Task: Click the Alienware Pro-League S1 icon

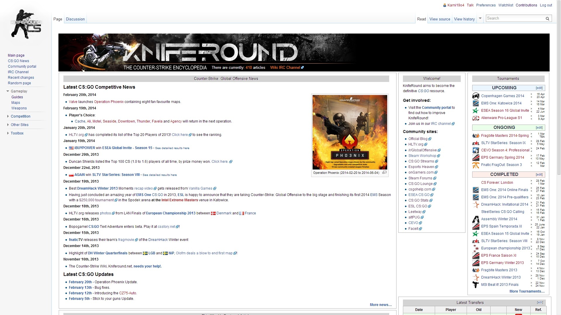Action: (x=476, y=118)
